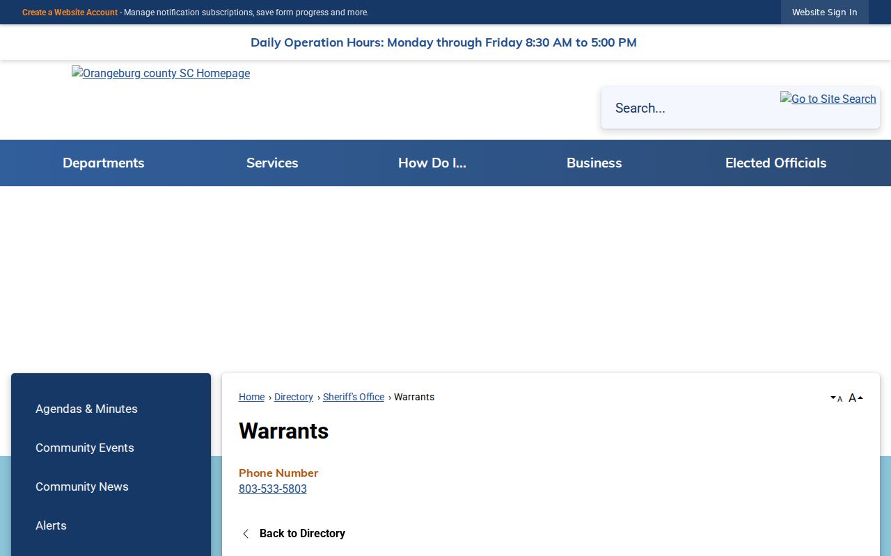Open the Business menu
891x556 pixels.
pos(594,163)
